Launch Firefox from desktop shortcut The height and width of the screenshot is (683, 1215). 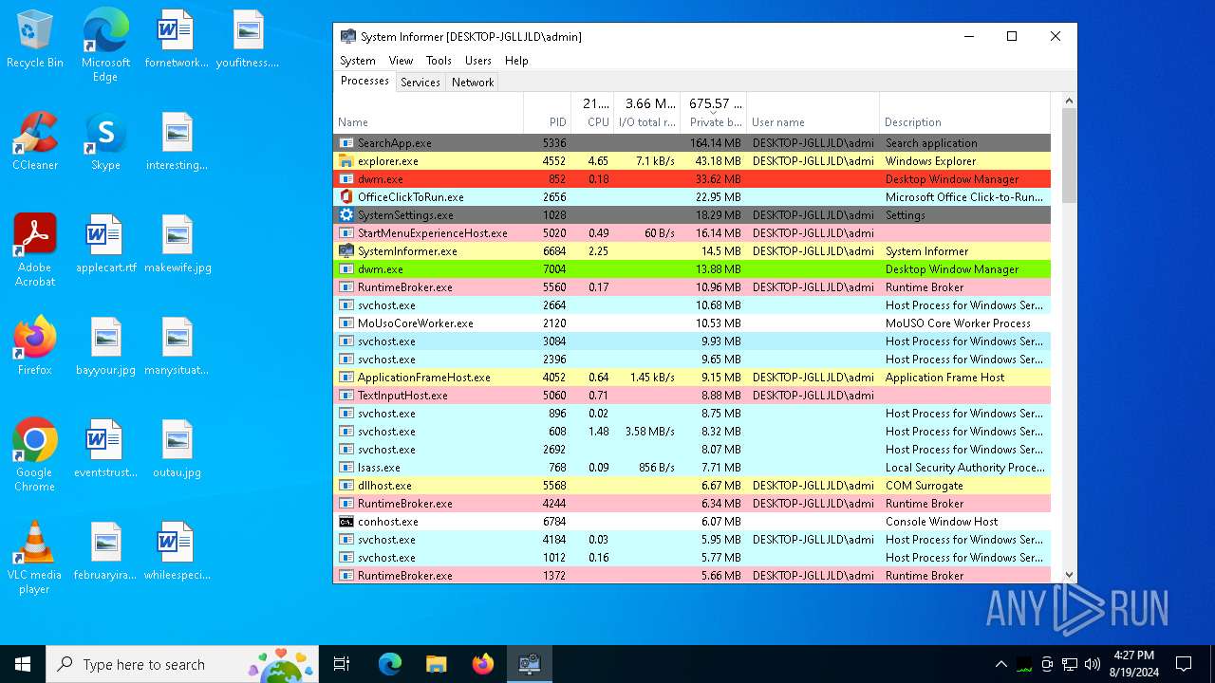tap(35, 346)
